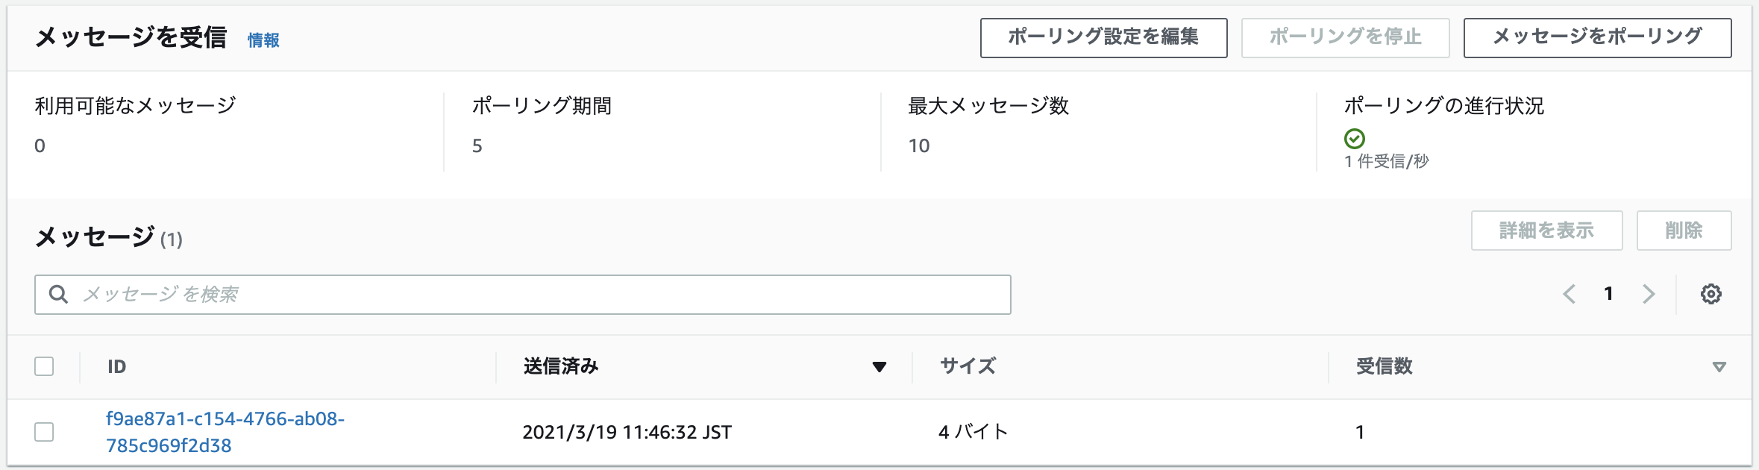Check the select-all checkbox in the table header
Viewport: 1759px width, 470px height.
pyautogui.click(x=46, y=366)
